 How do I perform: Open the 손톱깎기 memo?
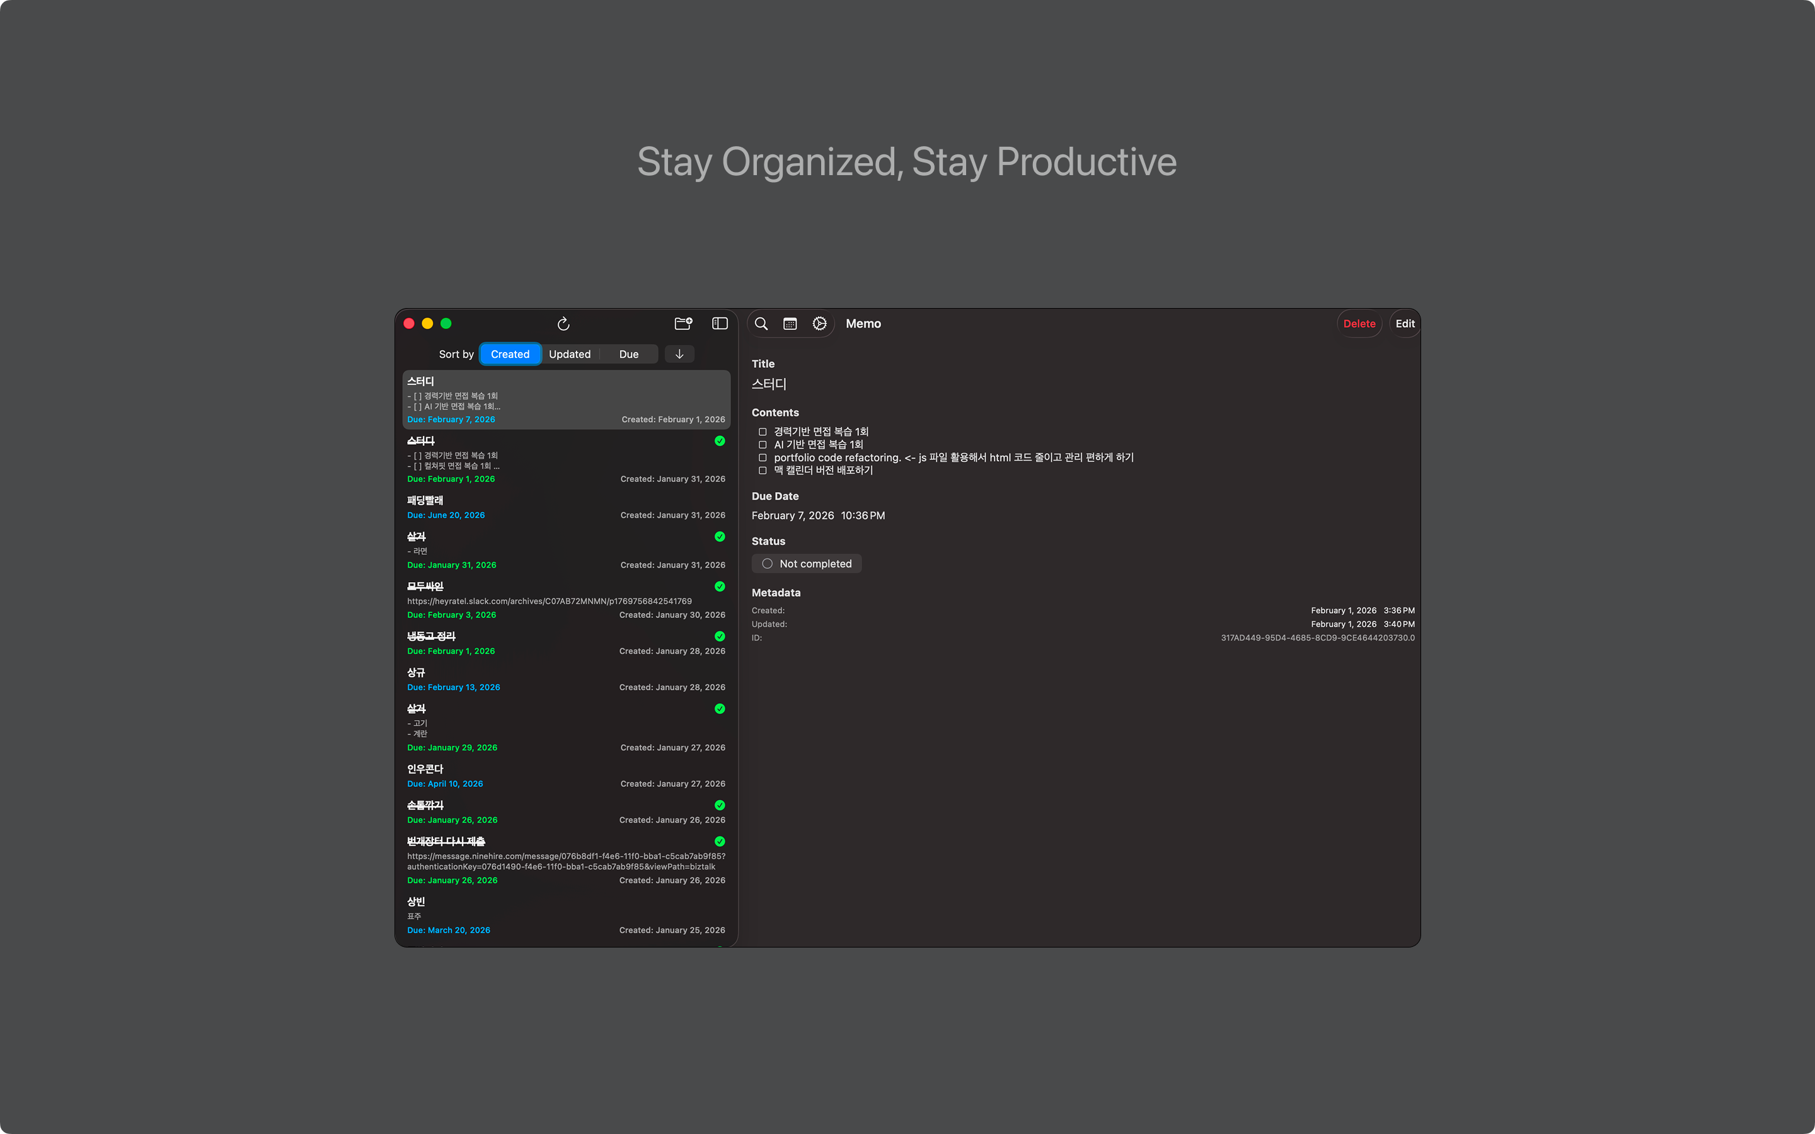click(x=567, y=812)
